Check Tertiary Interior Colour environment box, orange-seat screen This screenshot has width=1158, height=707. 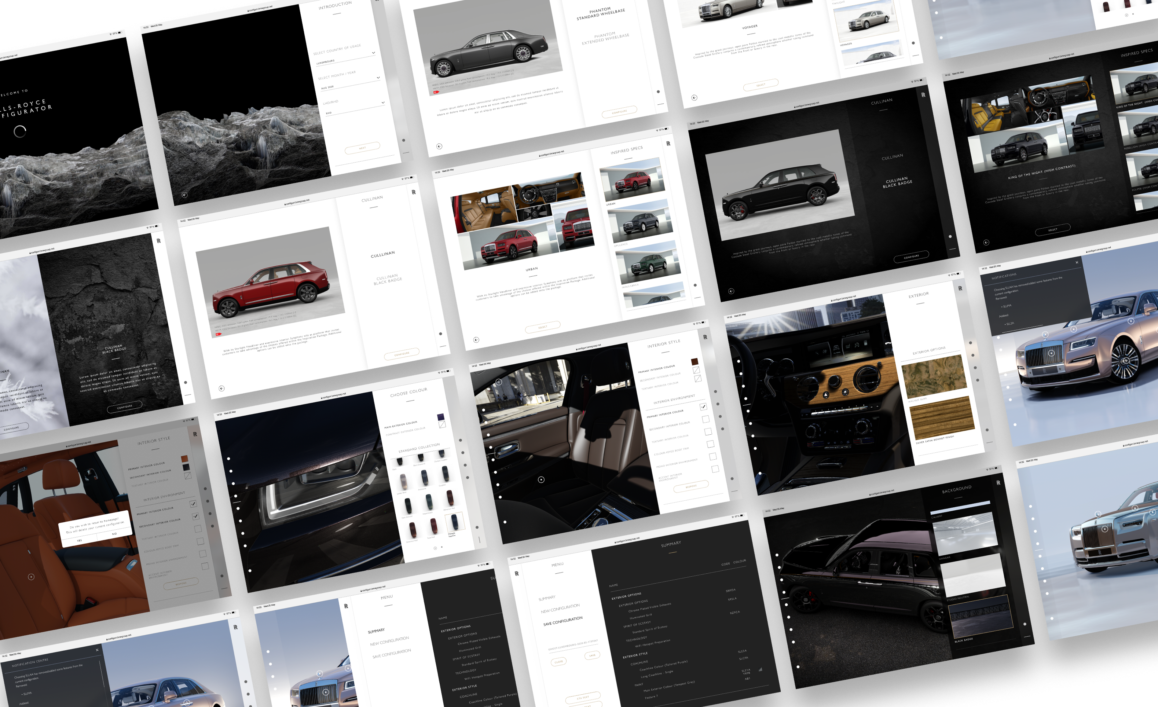pos(198,529)
